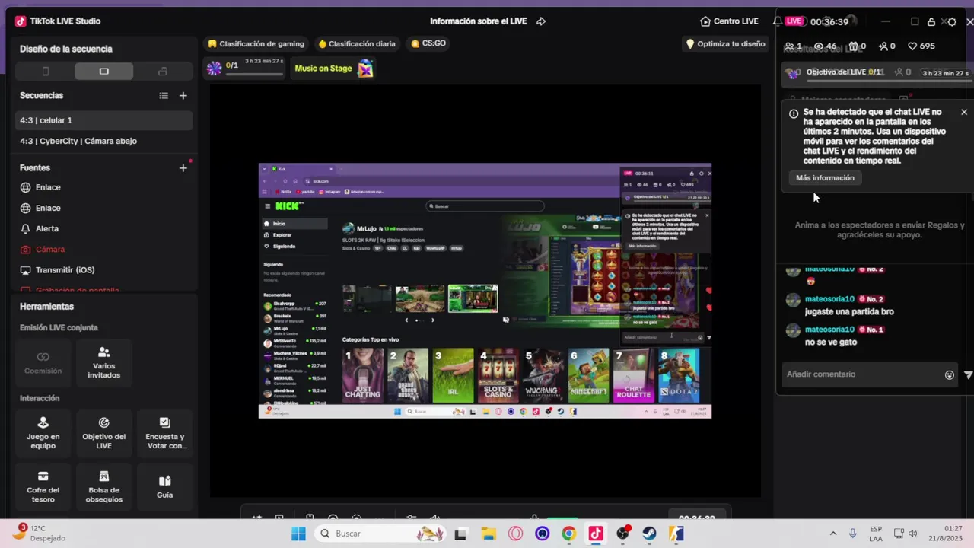Click the warning info icon
The height and width of the screenshot is (548, 974).
point(794,113)
